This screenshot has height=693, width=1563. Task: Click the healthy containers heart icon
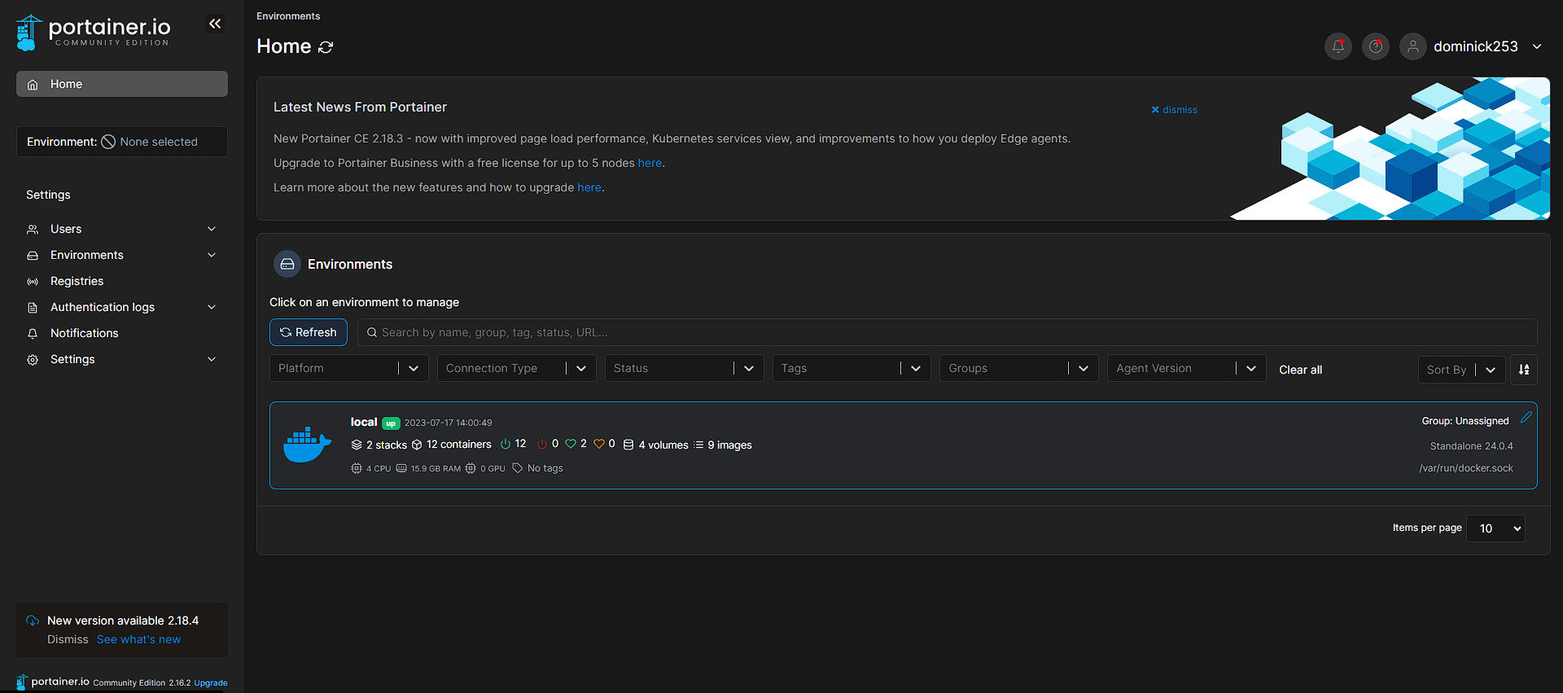pos(571,444)
